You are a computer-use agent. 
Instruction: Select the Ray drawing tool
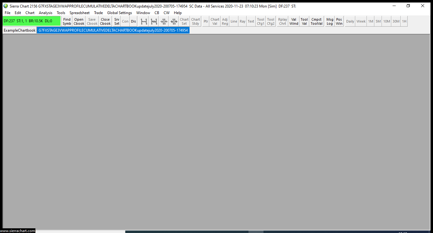[x=243, y=21]
